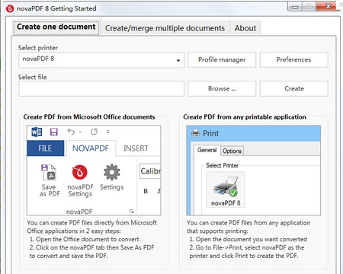Click the Browse button
Screen dimensions: 343x274
coord(222,89)
